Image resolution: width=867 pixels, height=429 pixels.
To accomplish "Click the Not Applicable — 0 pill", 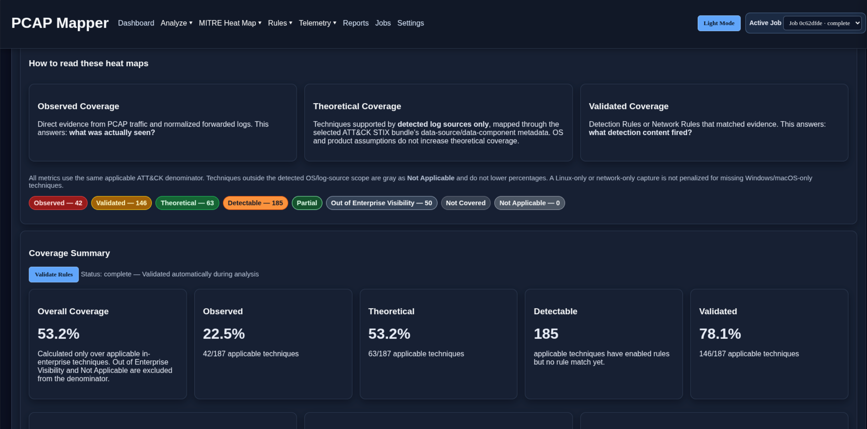I will 529,203.
